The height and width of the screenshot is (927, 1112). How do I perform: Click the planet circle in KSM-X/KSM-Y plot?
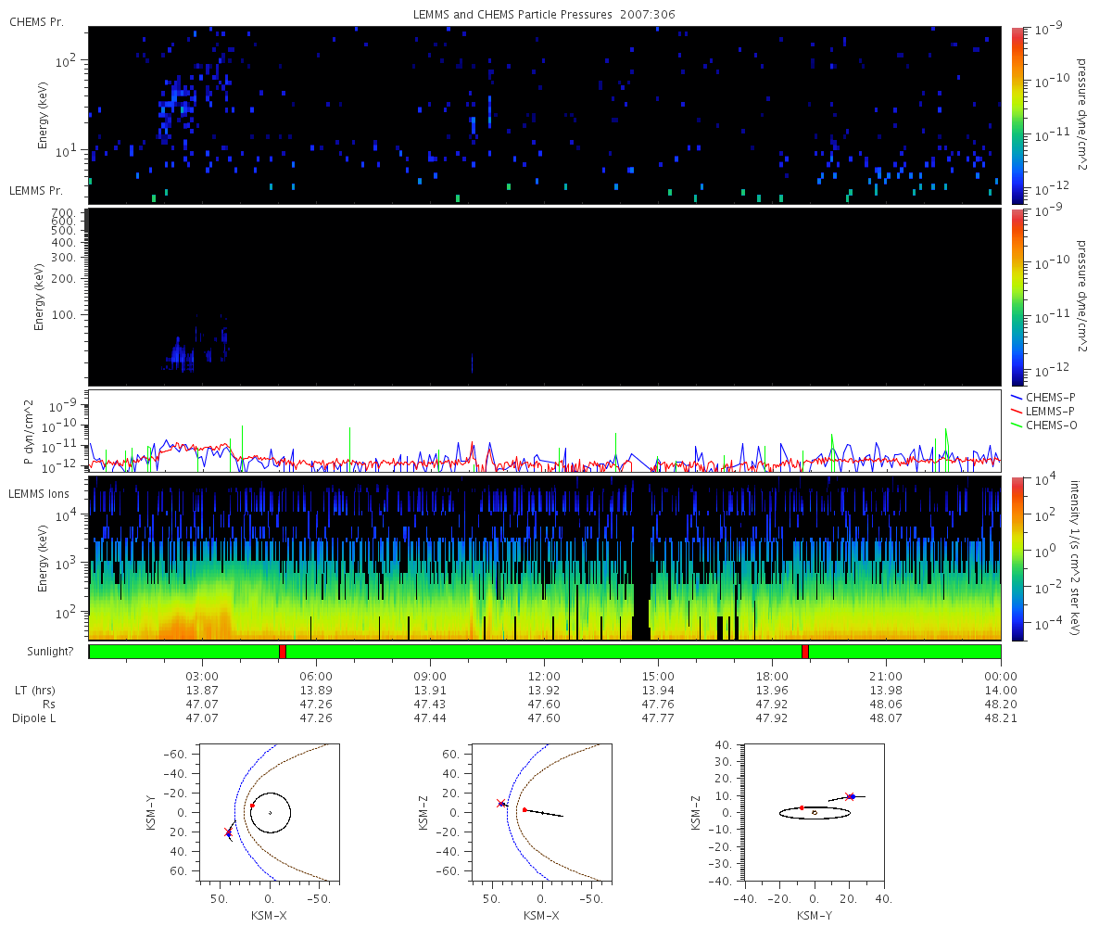coord(271,813)
